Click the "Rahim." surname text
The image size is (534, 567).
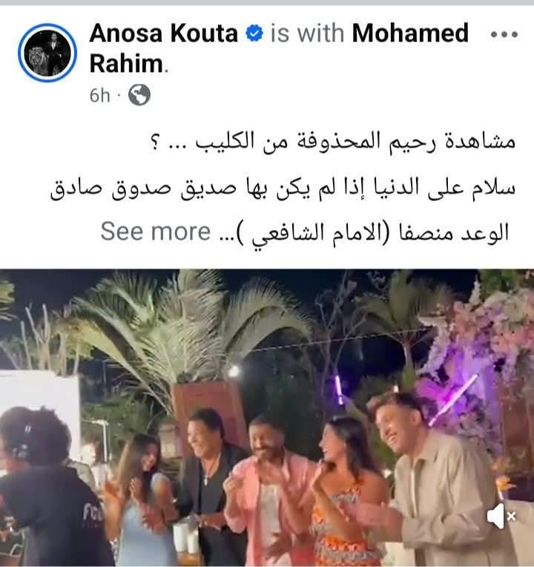click(128, 64)
